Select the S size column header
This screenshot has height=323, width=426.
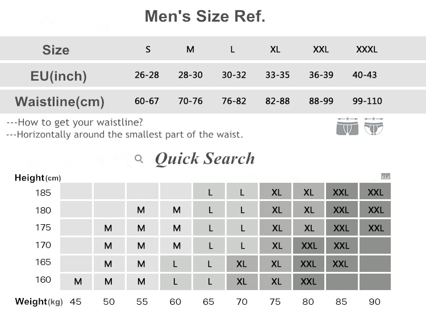click(148, 49)
